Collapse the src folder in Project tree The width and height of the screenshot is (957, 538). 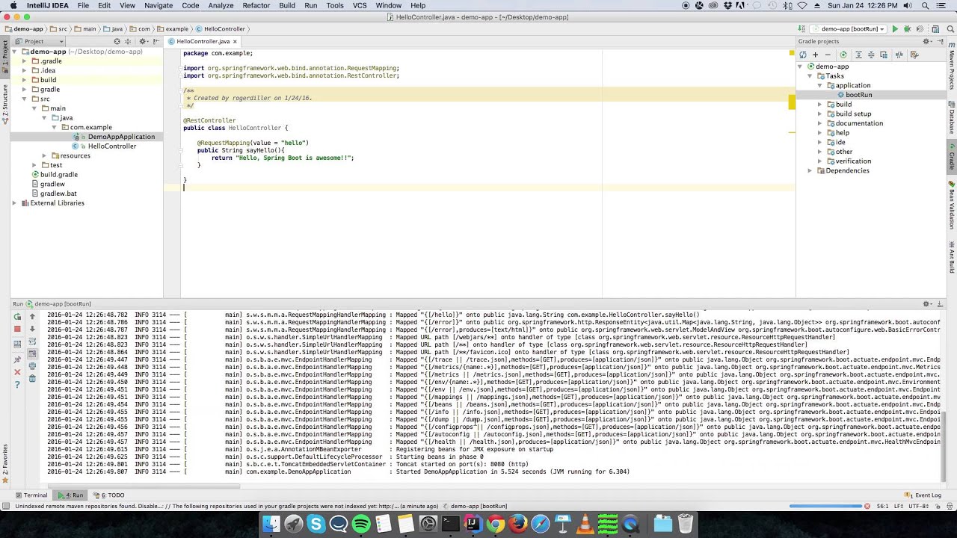pyautogui.click(x=25, y=99)
